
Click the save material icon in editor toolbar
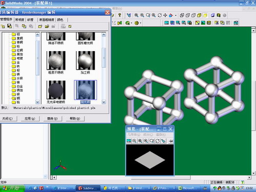(x=10, y=26)
